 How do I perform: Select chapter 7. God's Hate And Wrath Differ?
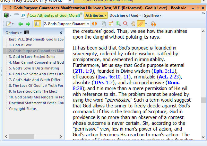[x=35, y=80]
